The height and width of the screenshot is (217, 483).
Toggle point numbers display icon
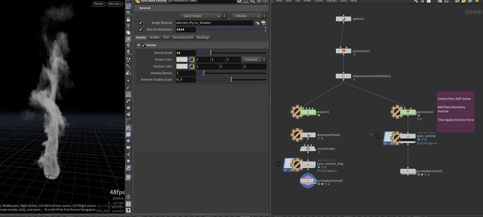tap(128, 100)
